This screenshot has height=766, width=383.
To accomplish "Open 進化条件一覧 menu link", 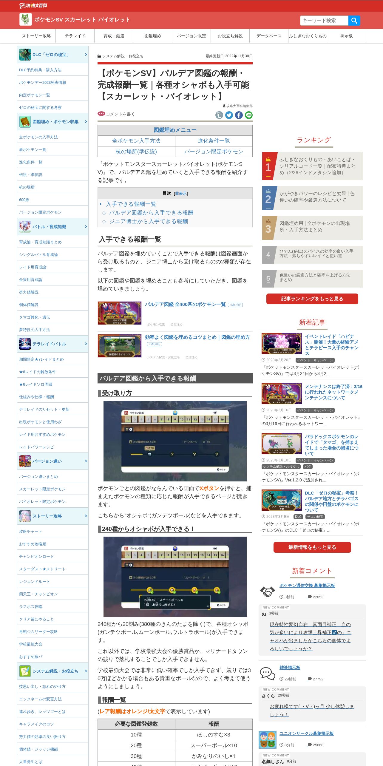I will 214,141.
